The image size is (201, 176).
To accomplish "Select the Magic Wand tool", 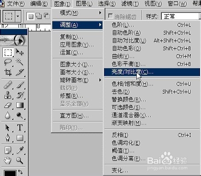I will coord(19,62).
